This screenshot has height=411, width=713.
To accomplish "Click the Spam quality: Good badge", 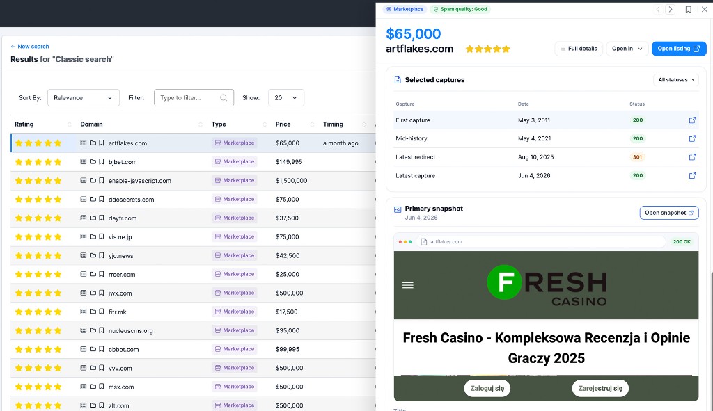I will pos(460,9).
